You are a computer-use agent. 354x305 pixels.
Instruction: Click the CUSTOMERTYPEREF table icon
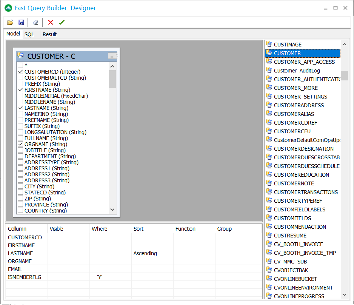tap(269, 200)
